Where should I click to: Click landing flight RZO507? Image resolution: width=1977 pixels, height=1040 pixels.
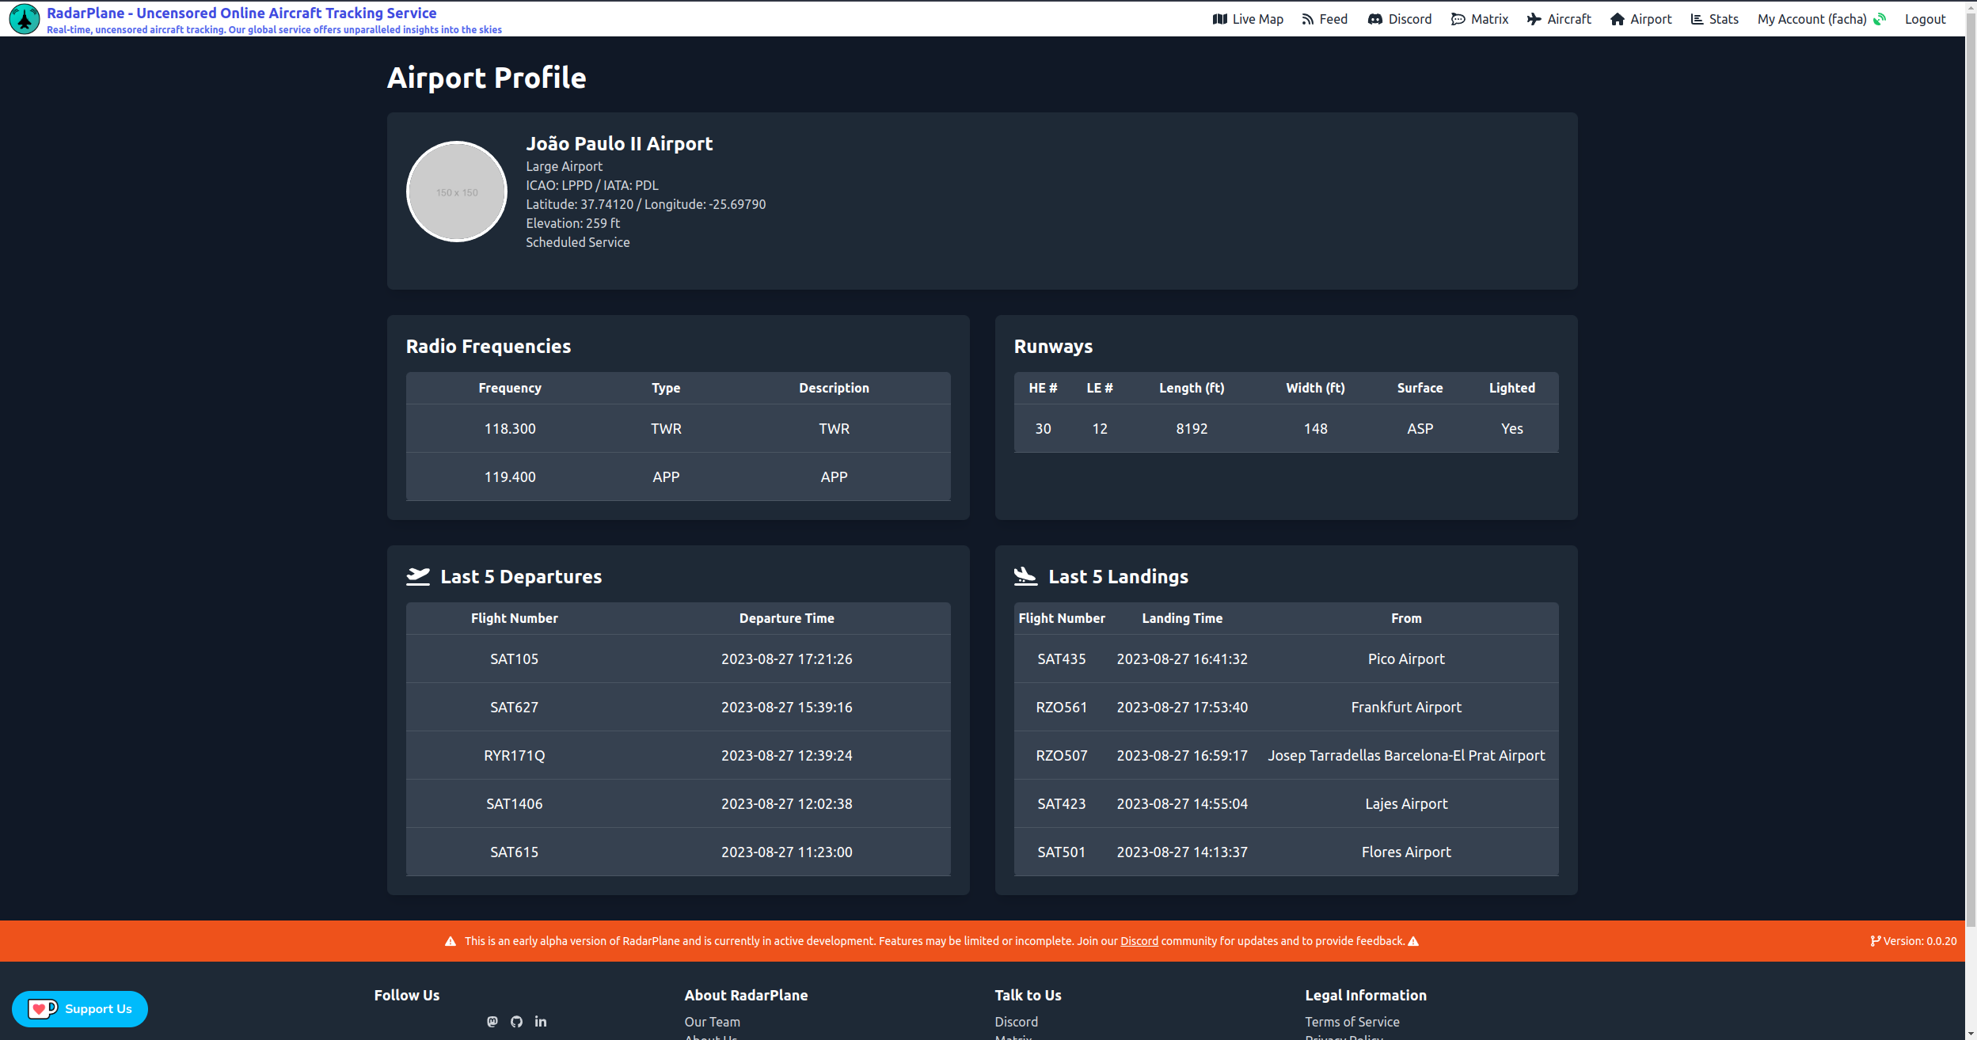coord(1062,755)
